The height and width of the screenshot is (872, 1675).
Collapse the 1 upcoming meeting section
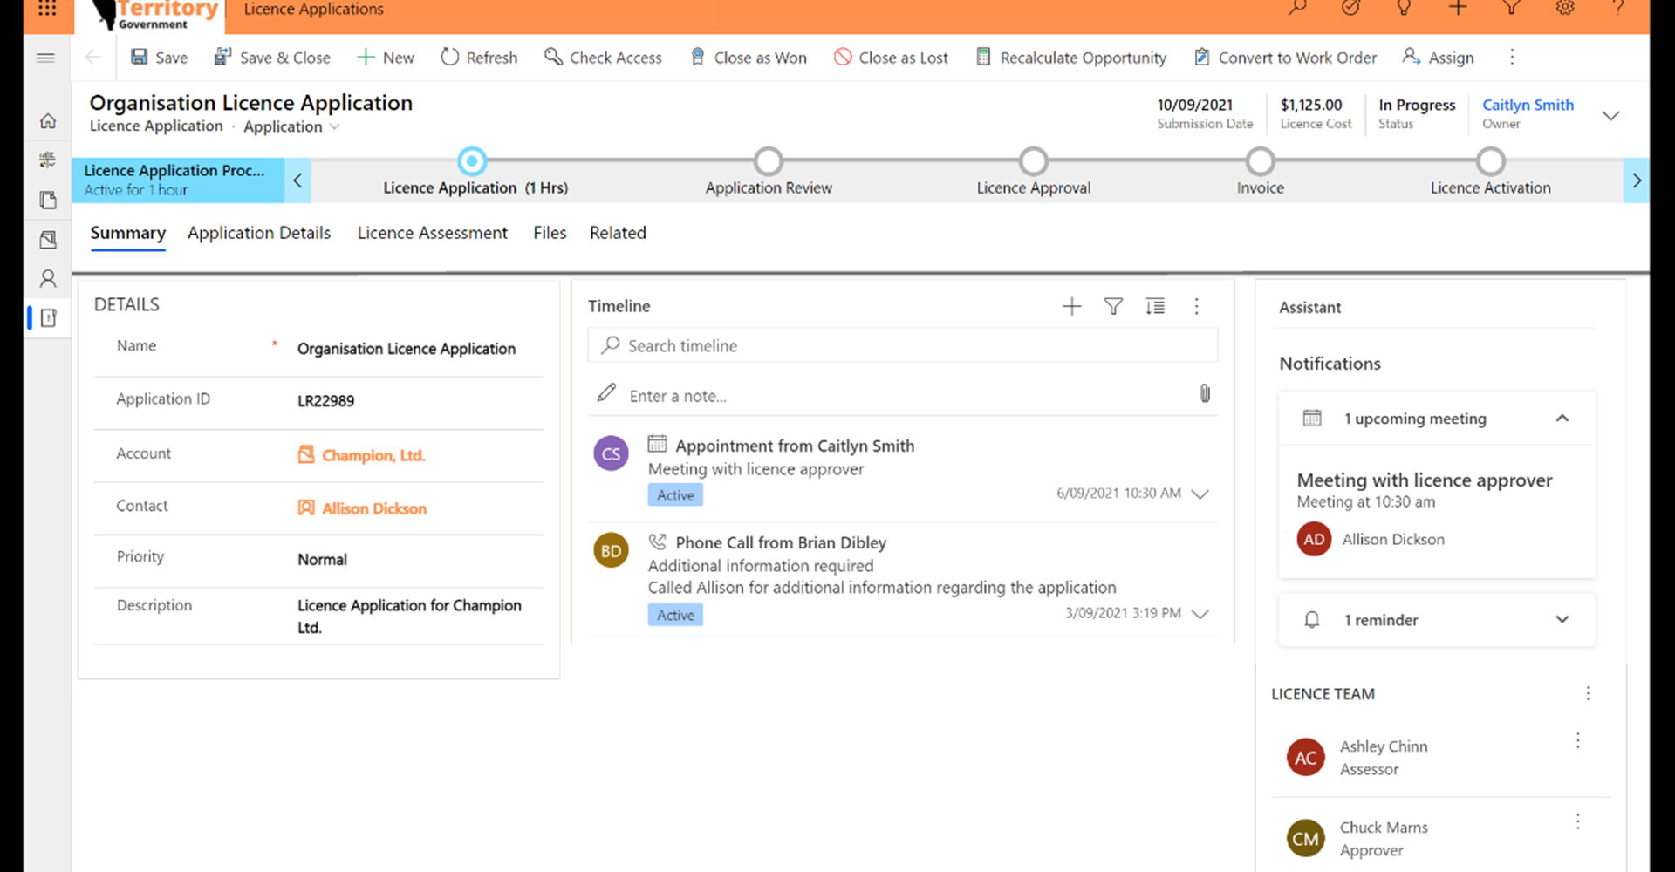coord(1562,419)
